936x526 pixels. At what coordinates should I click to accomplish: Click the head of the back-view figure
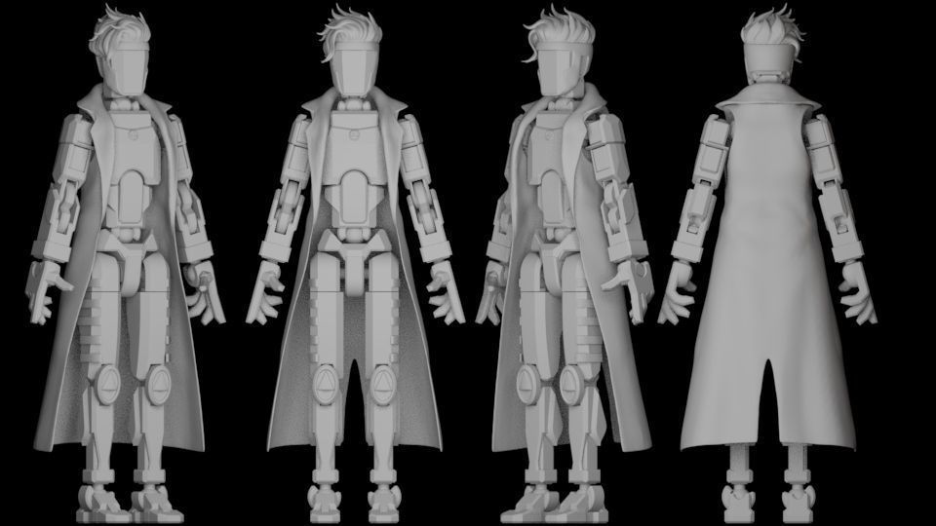point(770,45)
